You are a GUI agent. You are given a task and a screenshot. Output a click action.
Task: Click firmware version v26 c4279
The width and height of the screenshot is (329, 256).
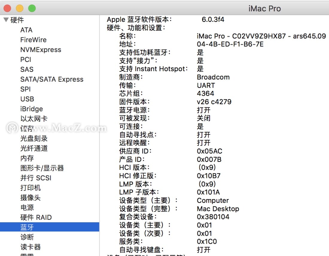[214, 102]
